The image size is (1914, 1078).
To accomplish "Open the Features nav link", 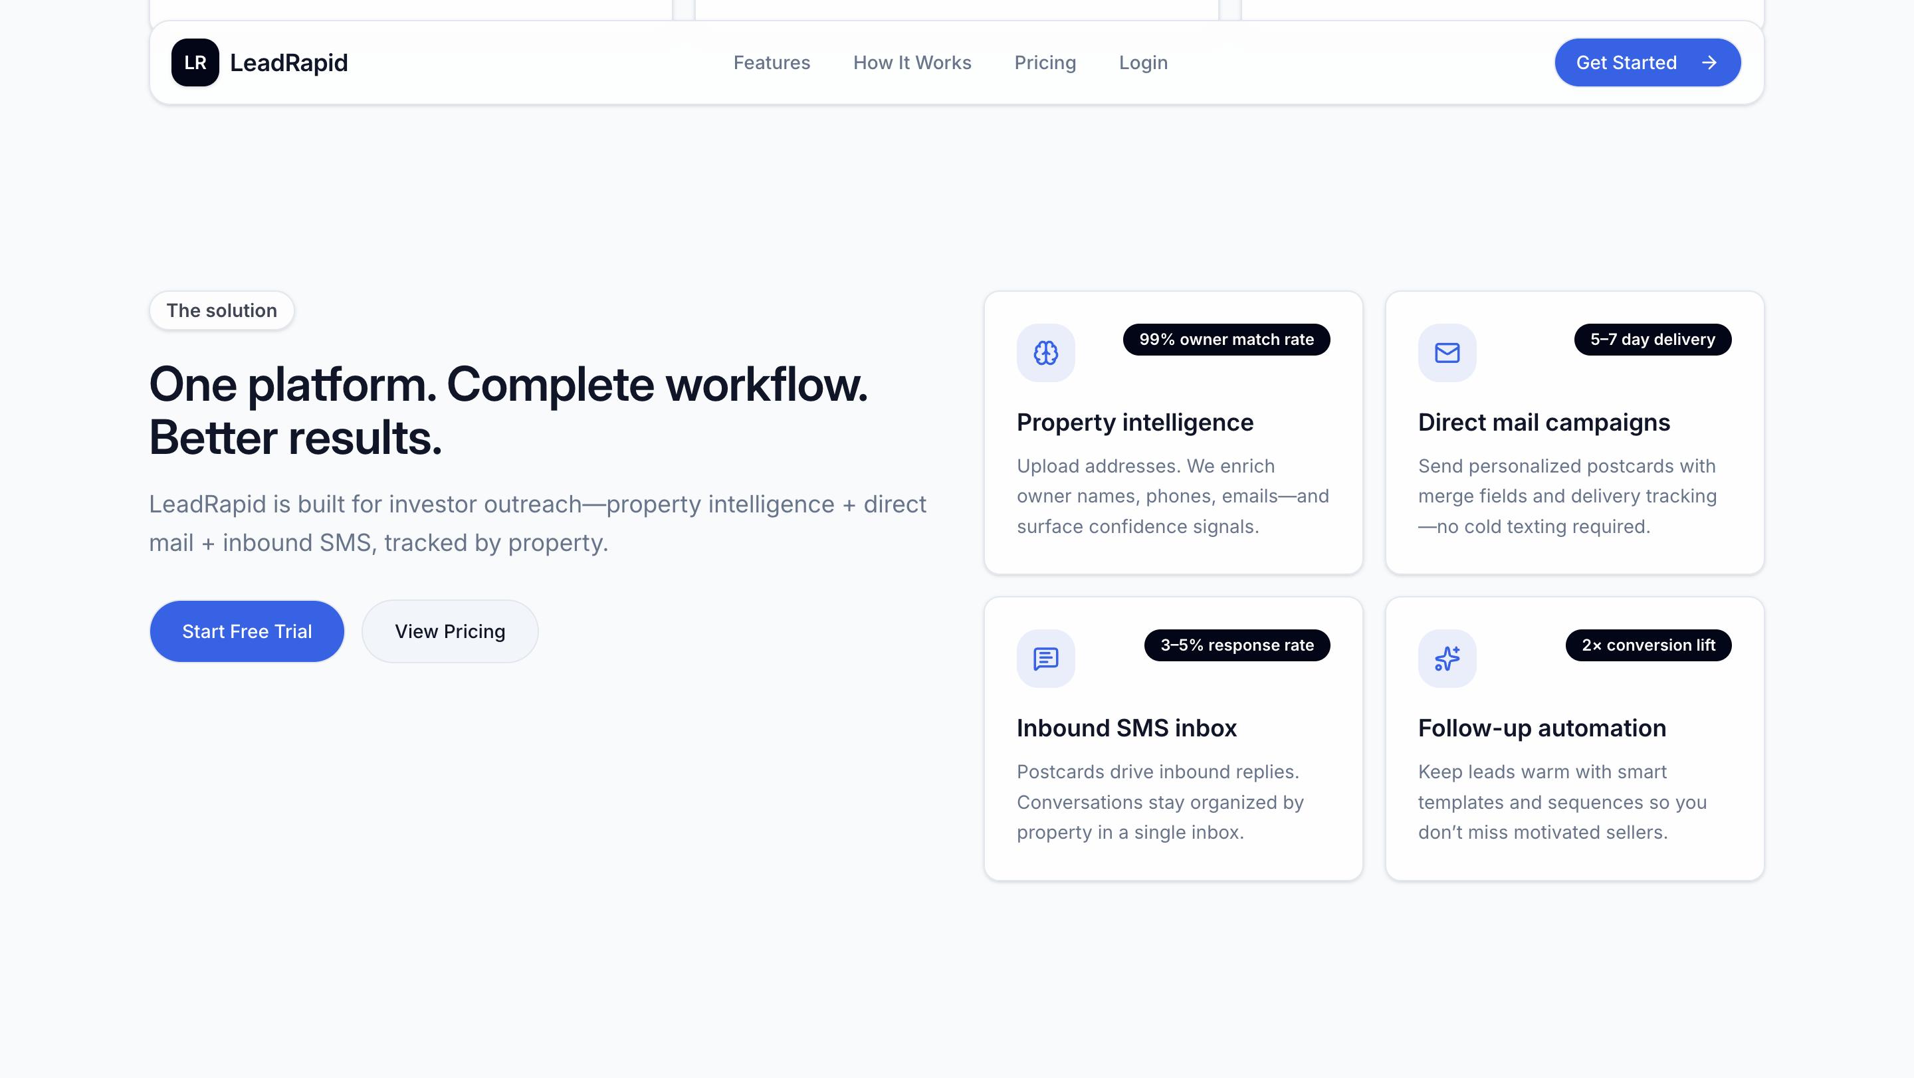I will pyautogui.click(x=771, y=62).
